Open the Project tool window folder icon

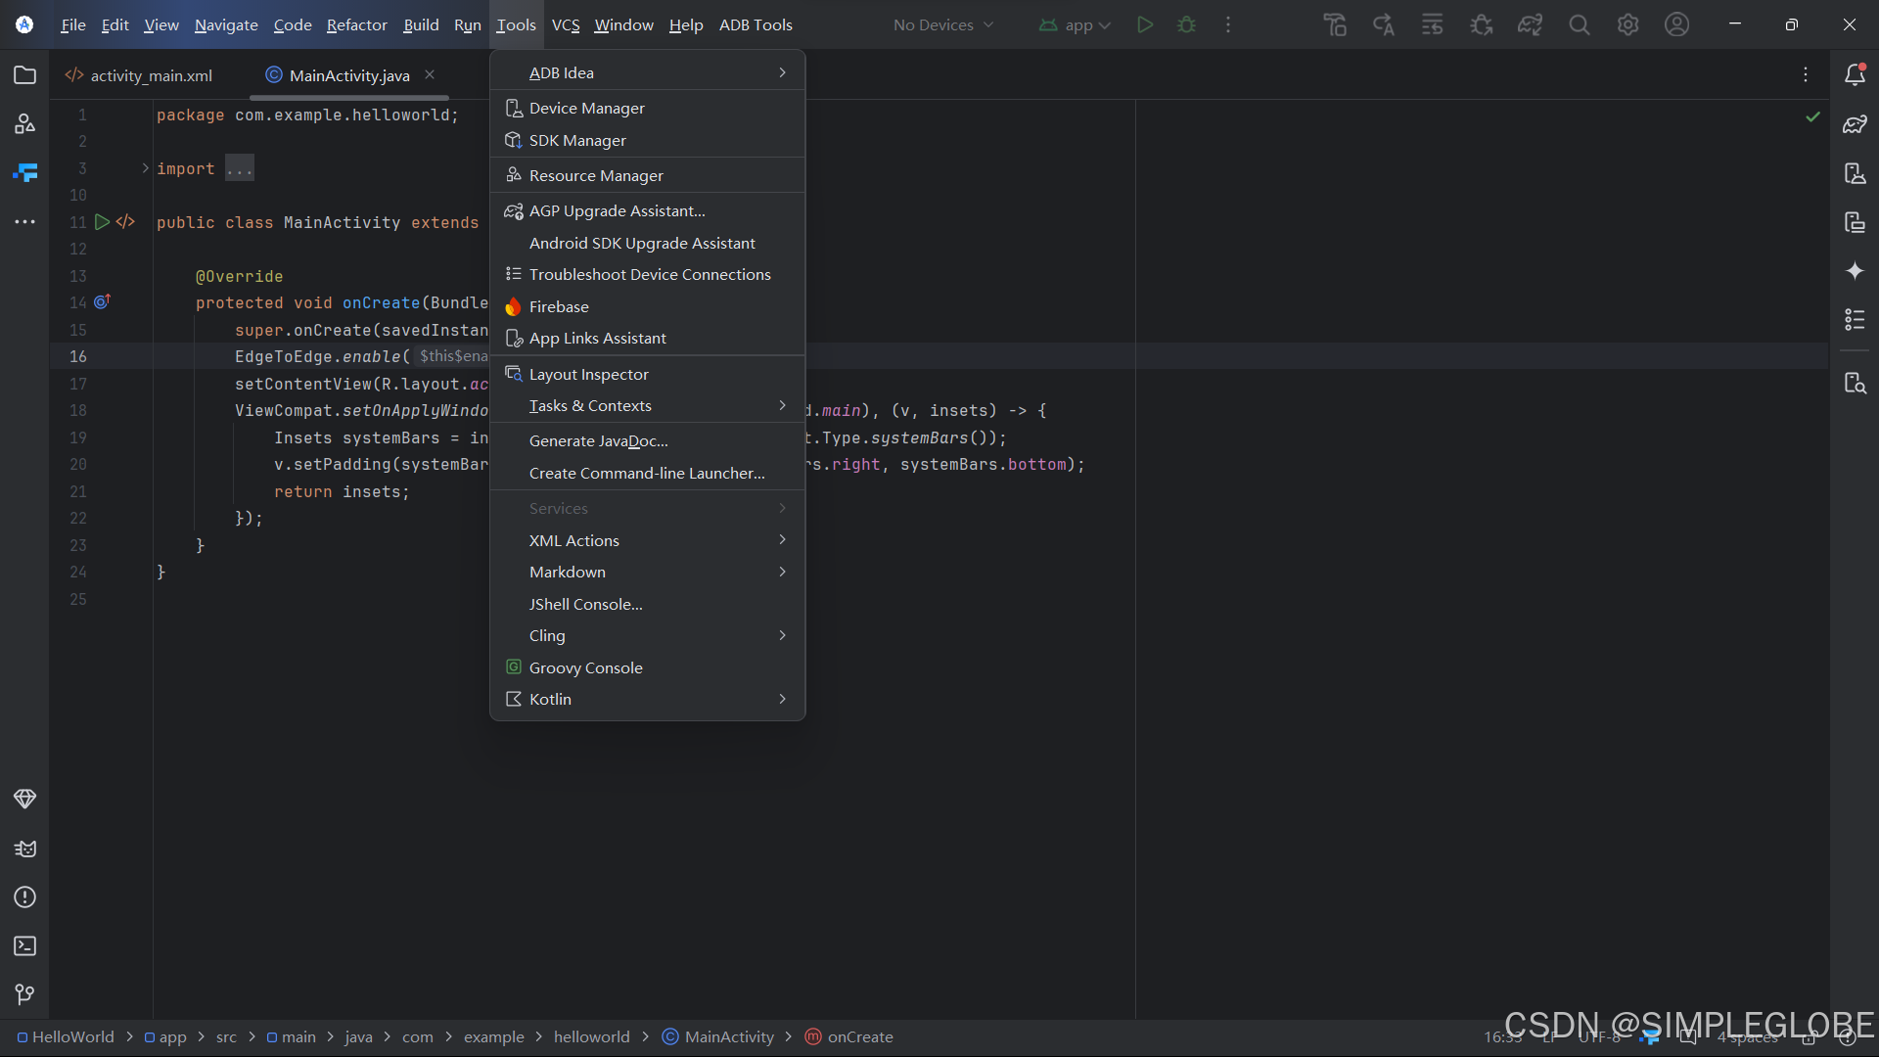tap(24, 75)
